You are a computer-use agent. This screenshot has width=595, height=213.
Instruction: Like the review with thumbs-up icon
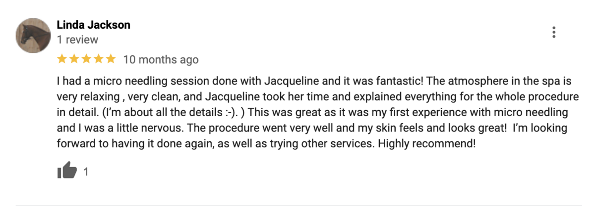tap(67, 171)
